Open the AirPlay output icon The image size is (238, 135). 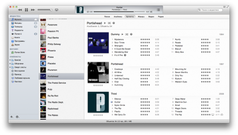click(56, 10)
